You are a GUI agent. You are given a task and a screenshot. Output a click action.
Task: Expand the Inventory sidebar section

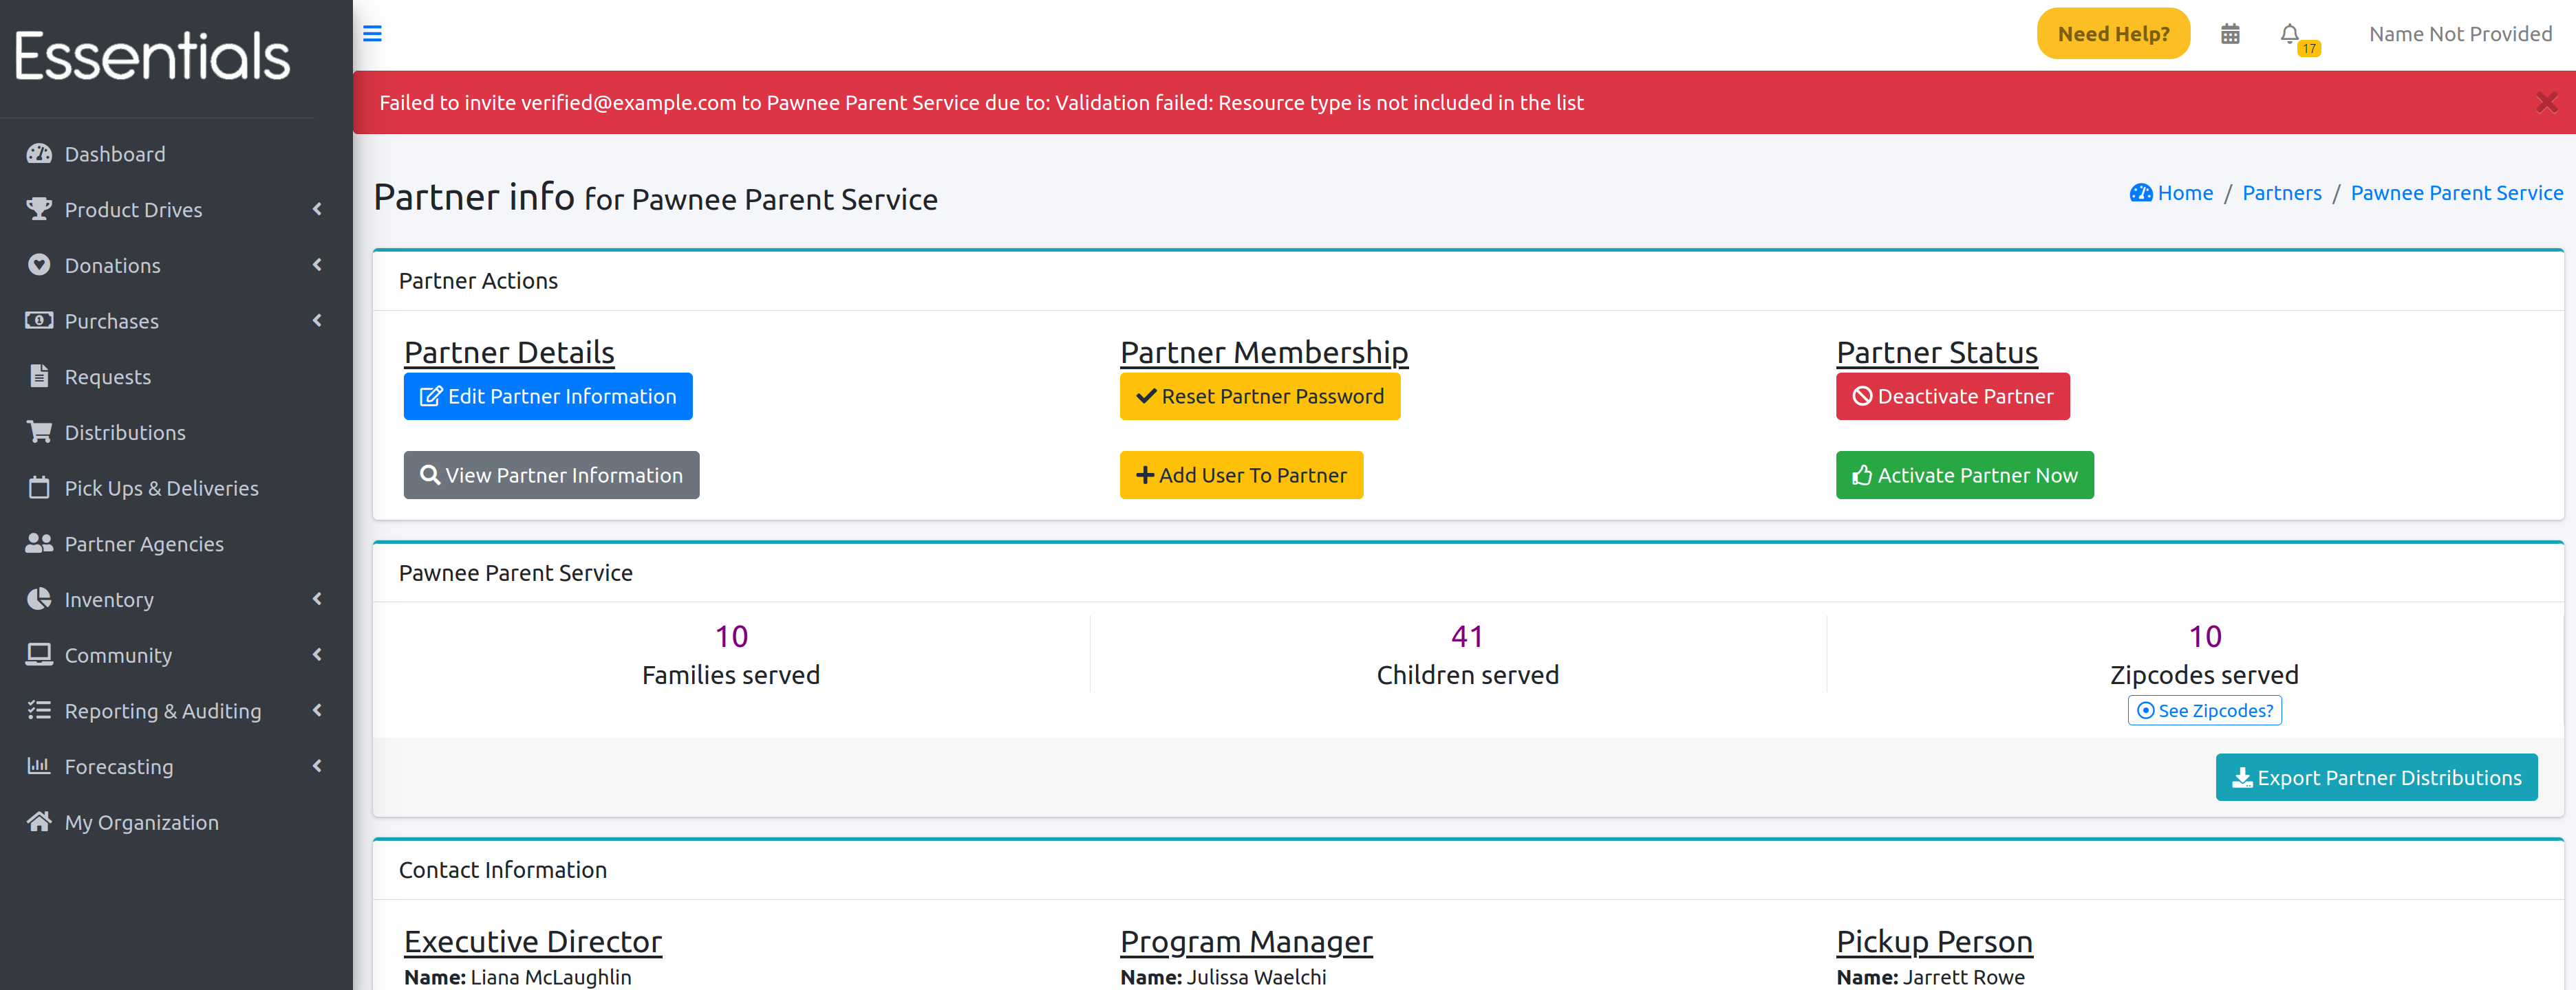[x=109, y=599]
